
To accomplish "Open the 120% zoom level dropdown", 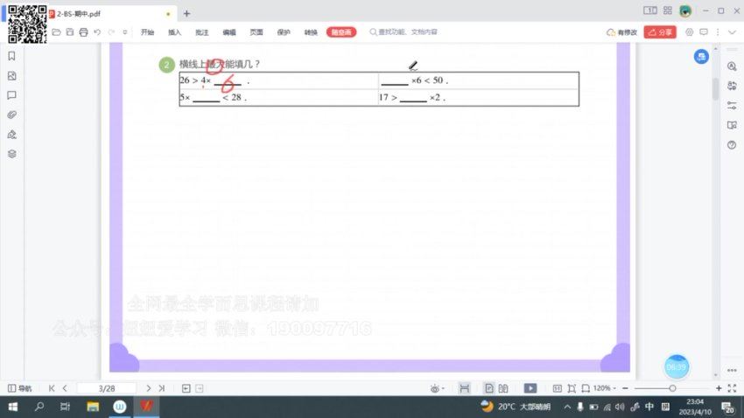I will tap(605, 388).
